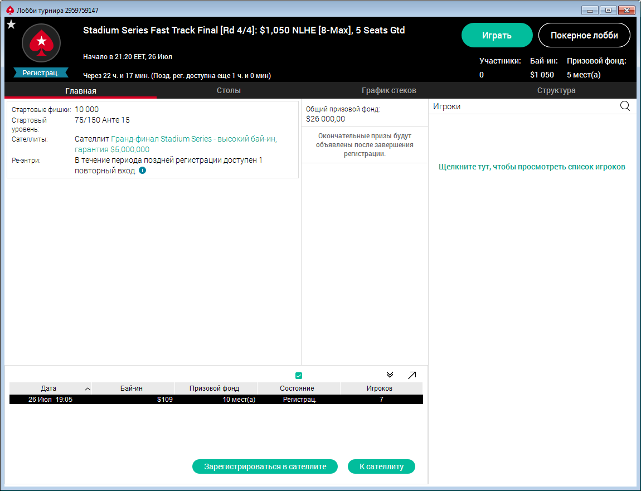Image resolution: width=641 pixels, height=491 pixels.
Task: Click the $109 buy-in cell
Action: click(x=165, y=400)
